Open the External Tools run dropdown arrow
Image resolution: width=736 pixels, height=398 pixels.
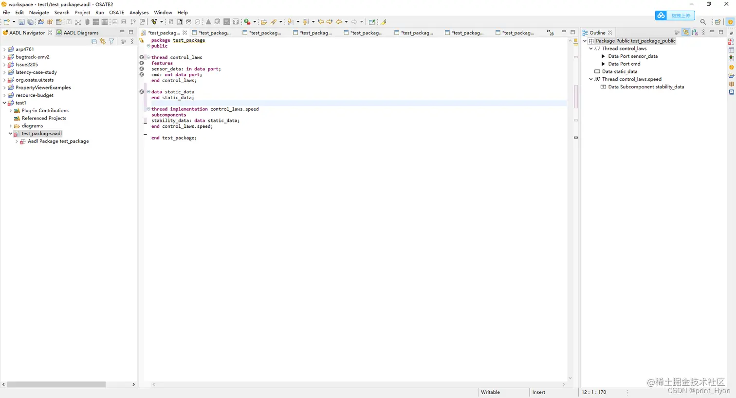point(255,22)
